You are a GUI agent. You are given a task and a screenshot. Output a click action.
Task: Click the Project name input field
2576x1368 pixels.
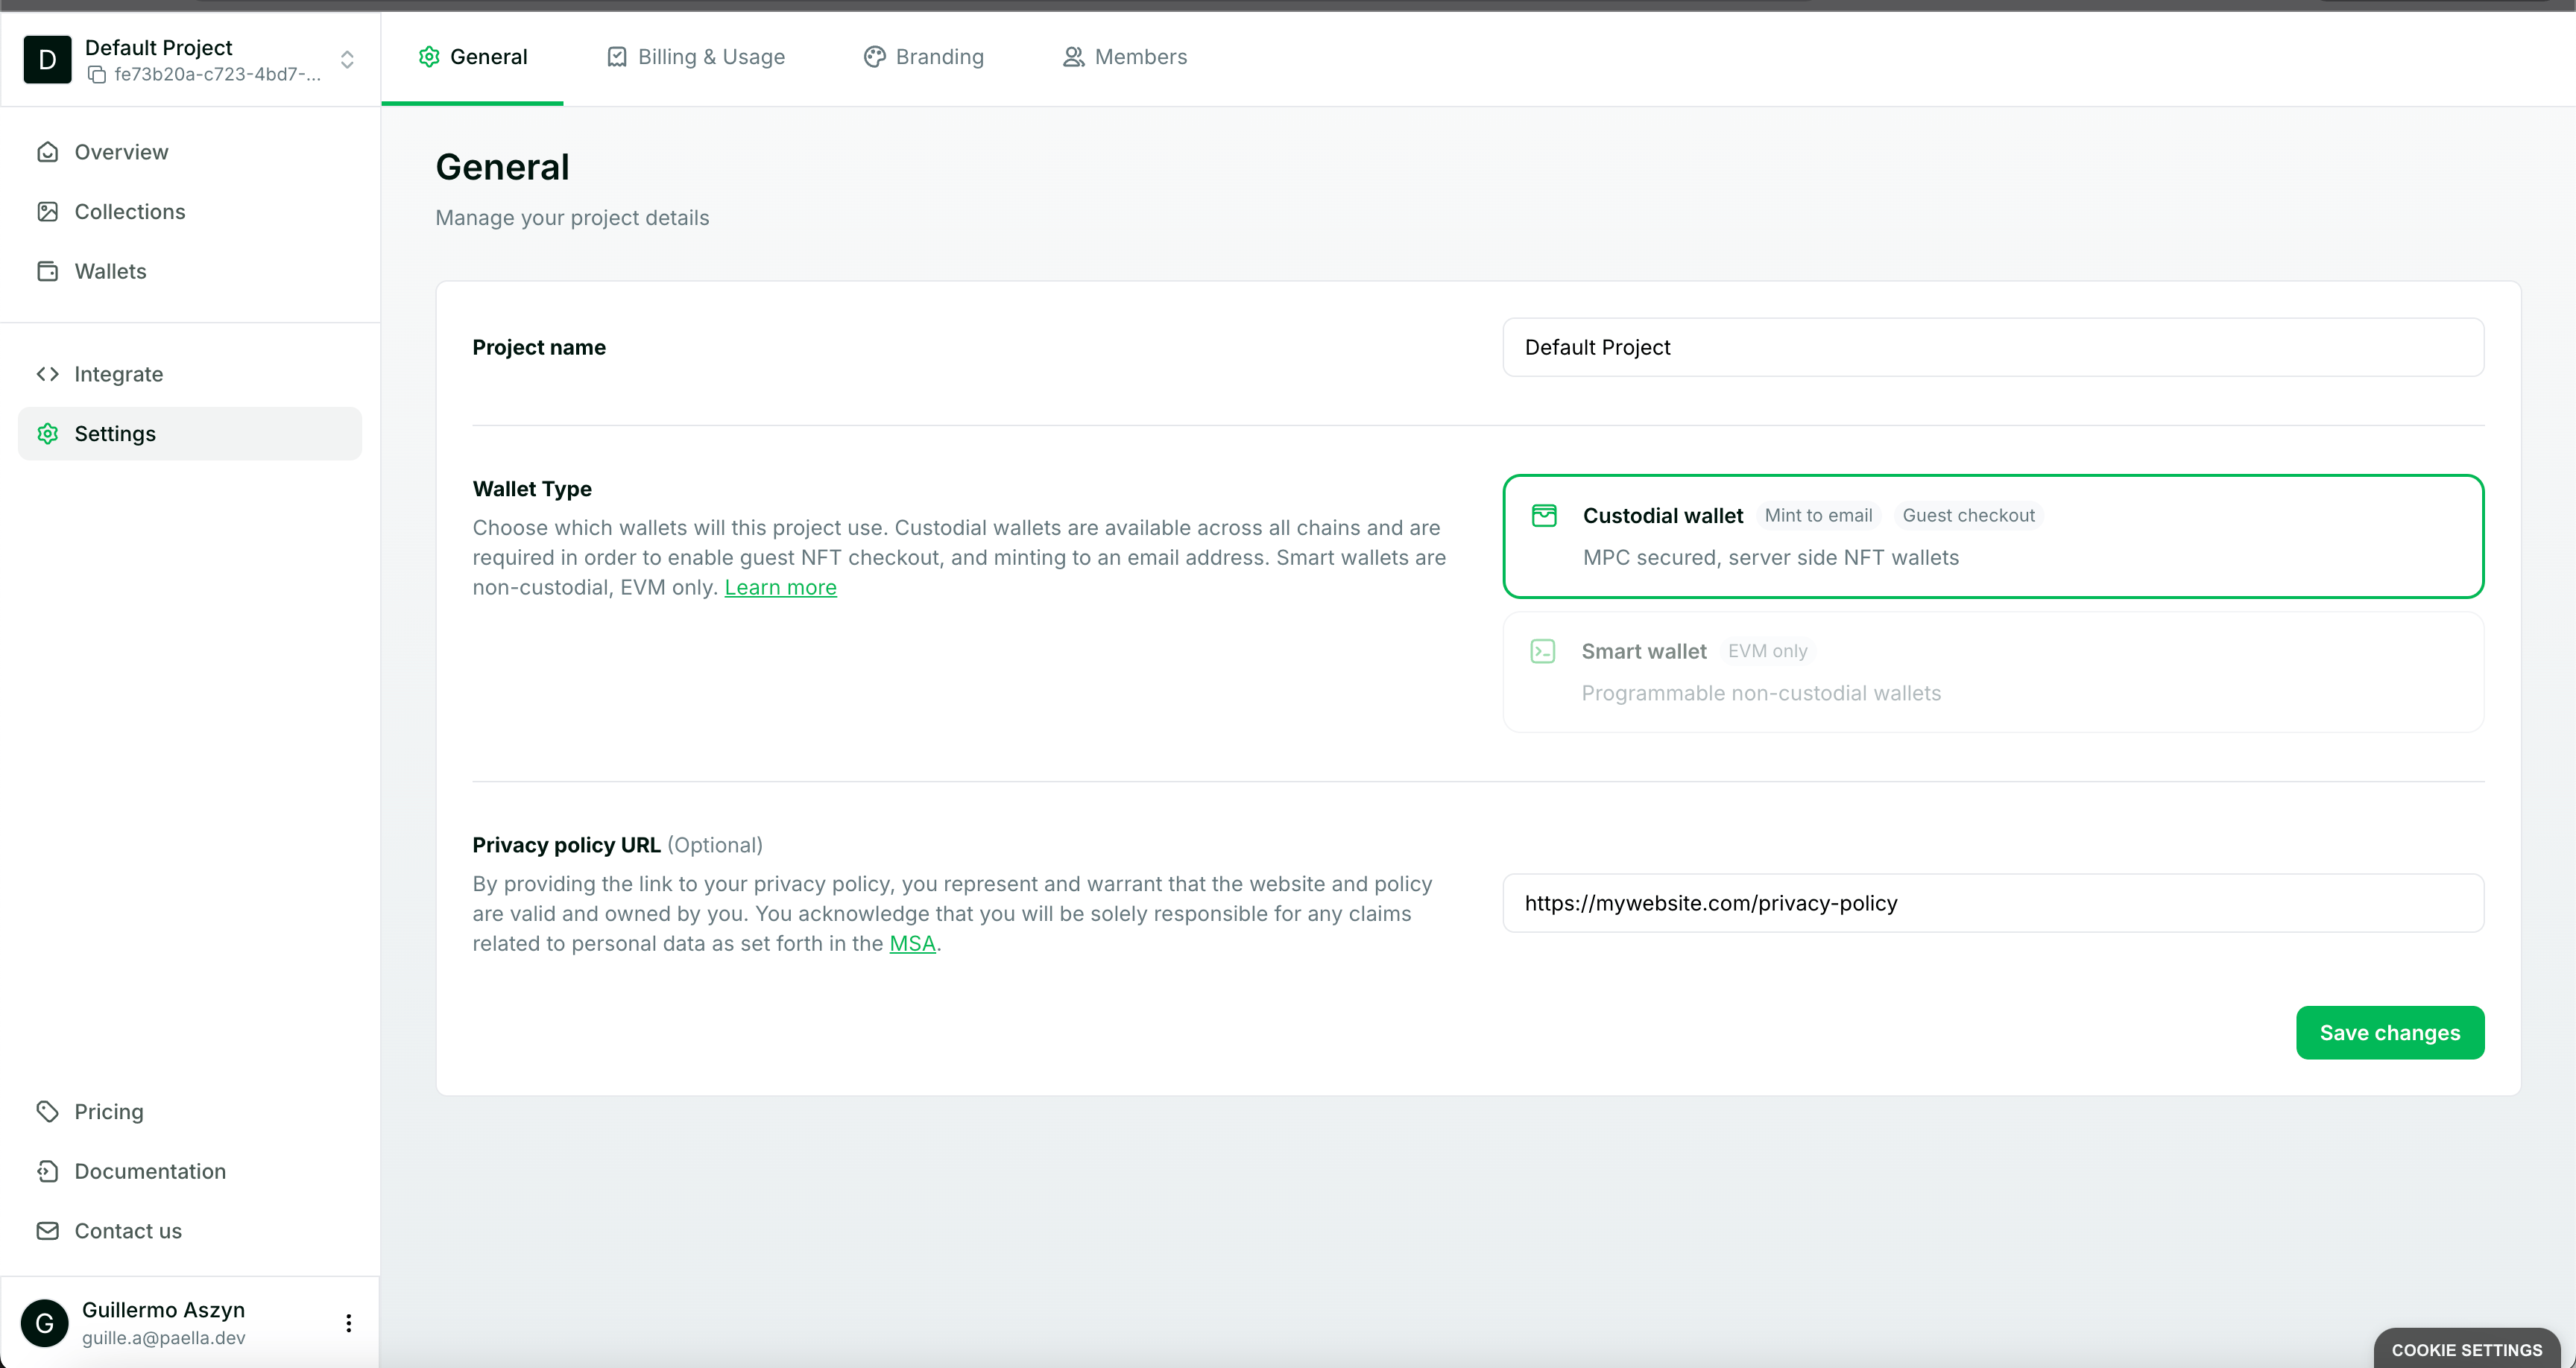1993,348
